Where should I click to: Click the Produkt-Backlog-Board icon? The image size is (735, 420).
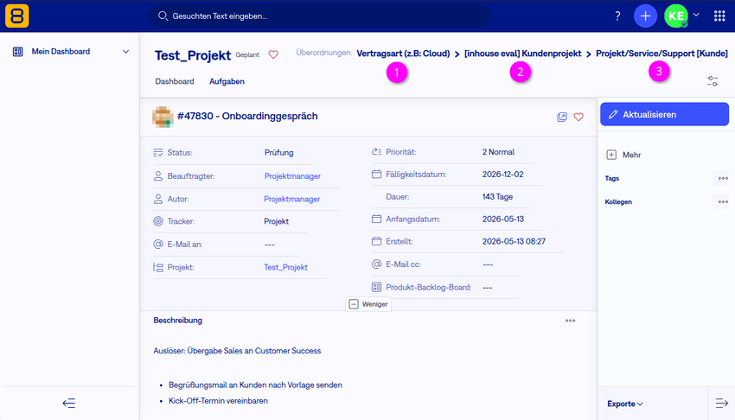tap(376, 287)
